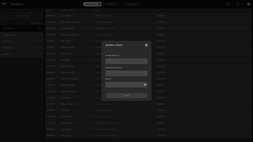Screen dimensions: 253x142
Task: Open the Dirty Wheel Carwash row
Action: 148,22
